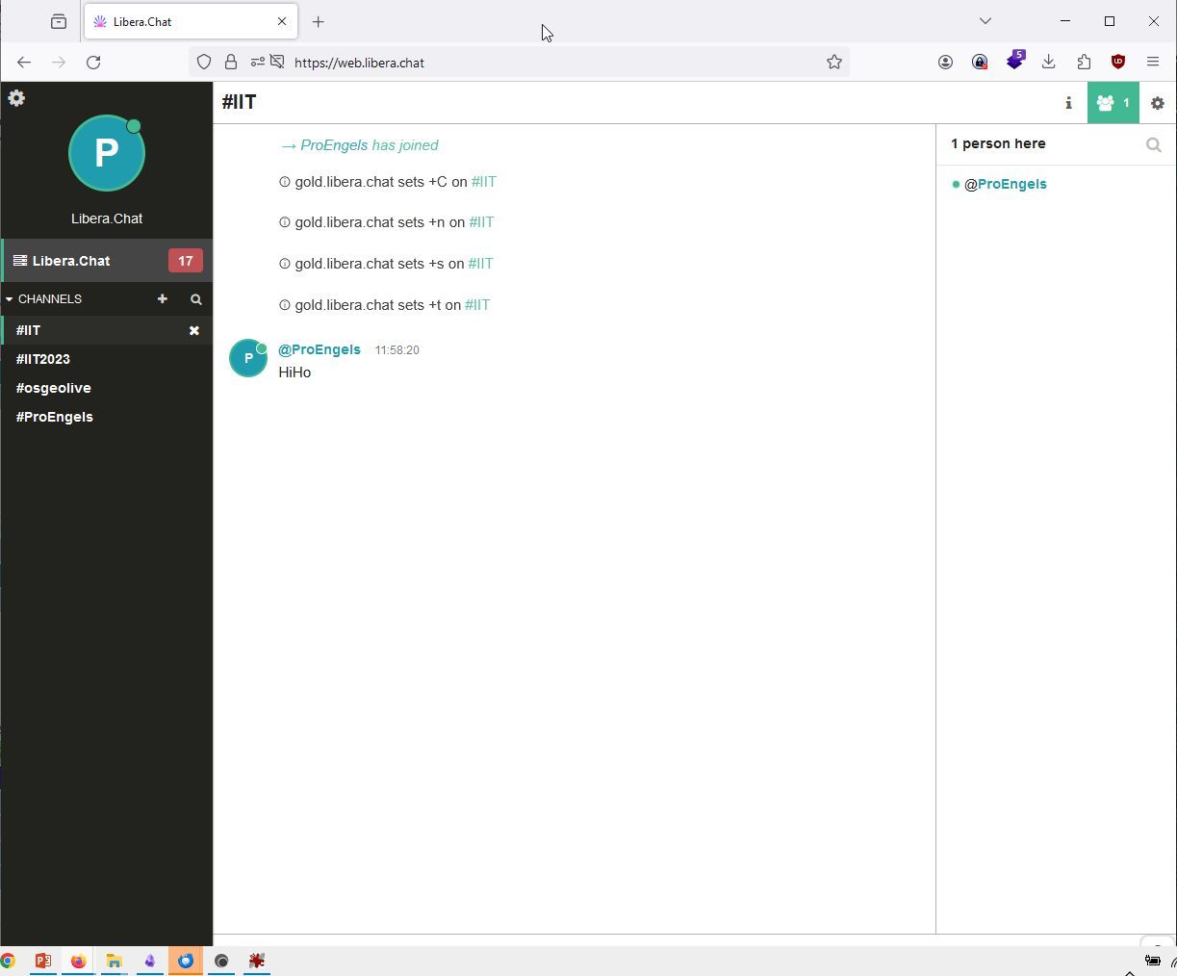
Task: Collapse the CHANNELS section
Action: pyautogui.click(x=43, y=299)
